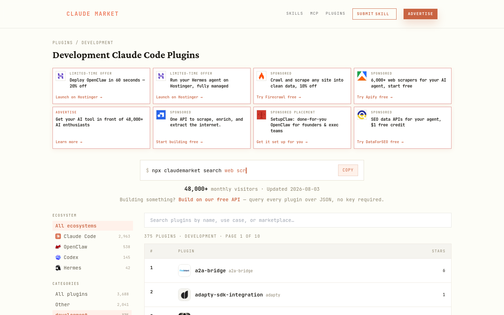The width and height of the screenshot is (504, 315).
Task: Filter by Codex ecosystem
Action: click(93, 257)
